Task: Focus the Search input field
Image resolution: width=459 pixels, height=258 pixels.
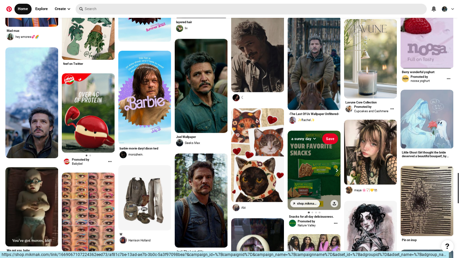Action: [251, 9]
